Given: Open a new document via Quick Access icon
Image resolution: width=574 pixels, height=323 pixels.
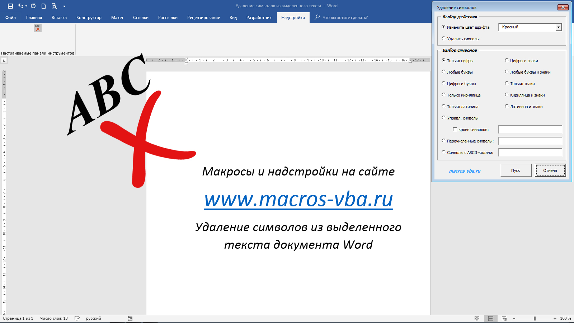Looking at the screenshot, I should pos(44,6).
